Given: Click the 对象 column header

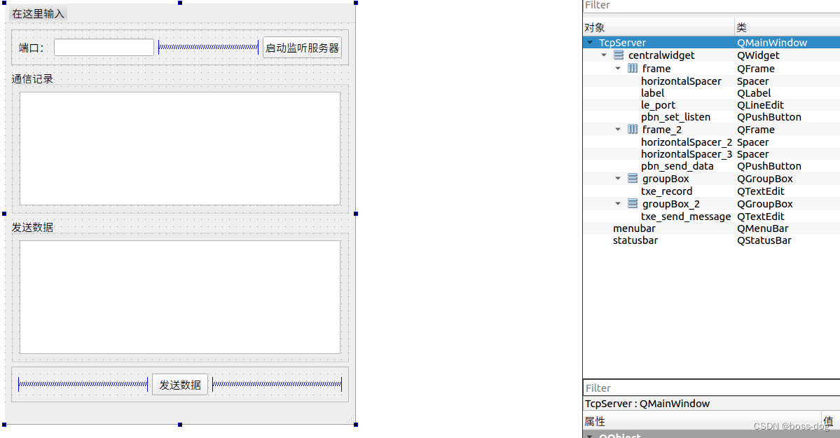Looking at the screenshot, I should click(x=659, y=27).
